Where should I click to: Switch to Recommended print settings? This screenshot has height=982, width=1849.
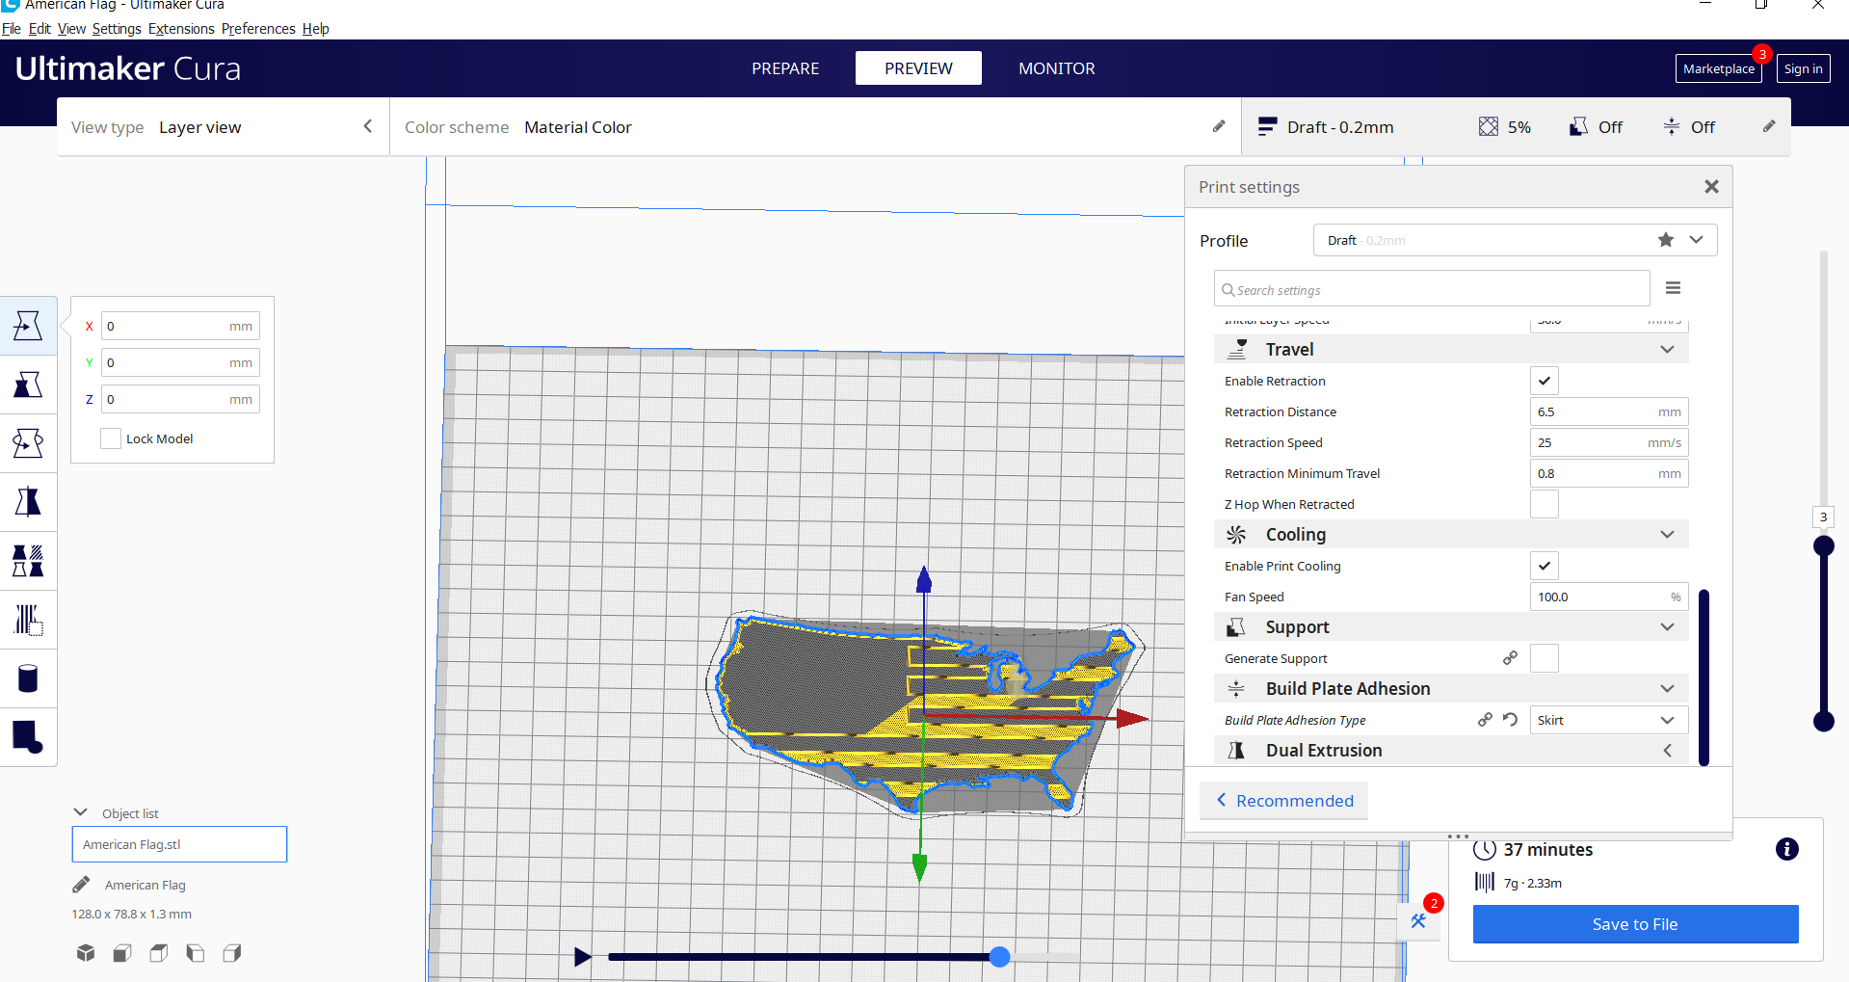pyautogui.click(x=1283, y=801)
